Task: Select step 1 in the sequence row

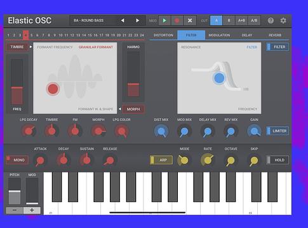Action: (8, 35)
